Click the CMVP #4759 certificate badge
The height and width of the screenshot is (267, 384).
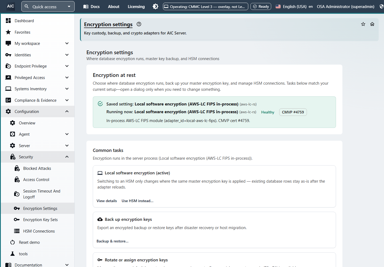click(x=293, y=112)
